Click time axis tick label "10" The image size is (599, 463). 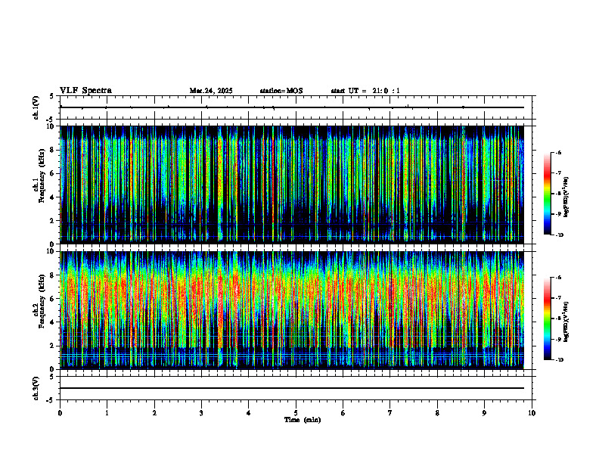(x=532, y=413)
